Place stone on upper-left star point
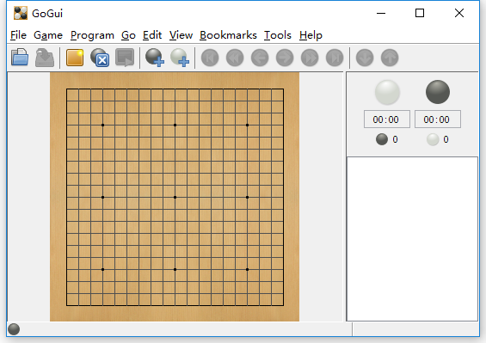 pos(102,126)
